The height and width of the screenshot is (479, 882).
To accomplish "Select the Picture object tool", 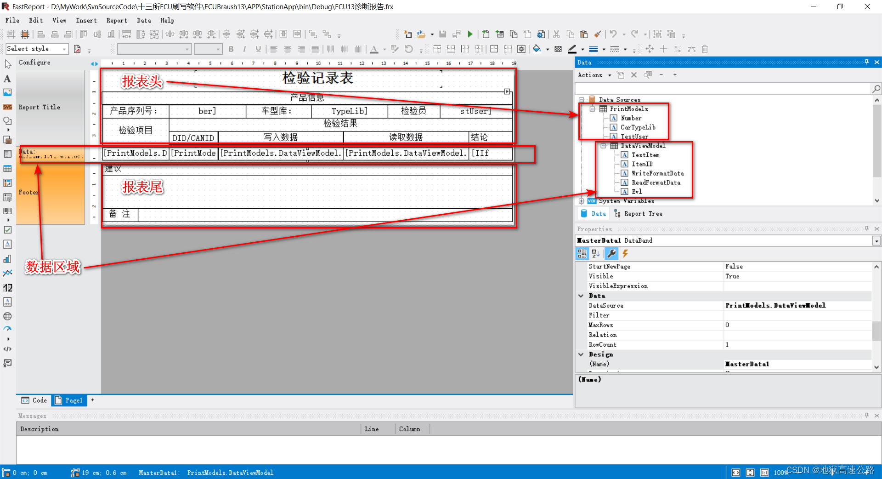I will [7, 92].
